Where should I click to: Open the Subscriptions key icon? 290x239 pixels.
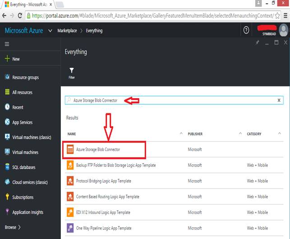coord(7,197)
